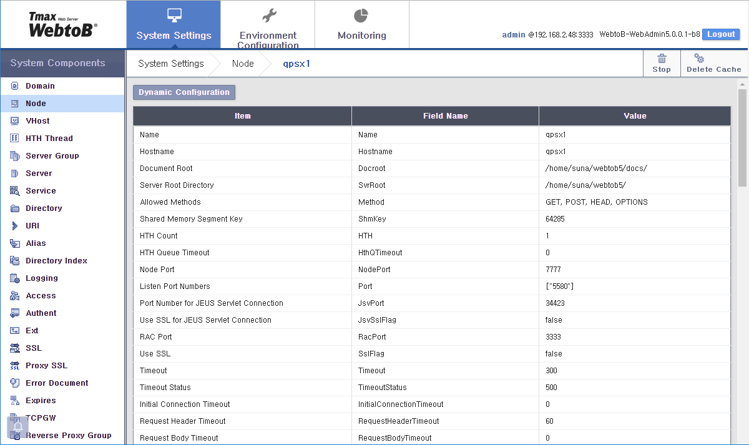Click the Server sidebar icon
The height and width of the screenshot is (445, 749).
pos(15,174)
